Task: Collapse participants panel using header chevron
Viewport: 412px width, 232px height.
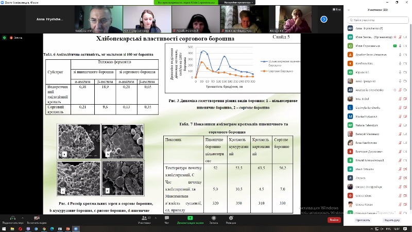Action: click(349, 9)
